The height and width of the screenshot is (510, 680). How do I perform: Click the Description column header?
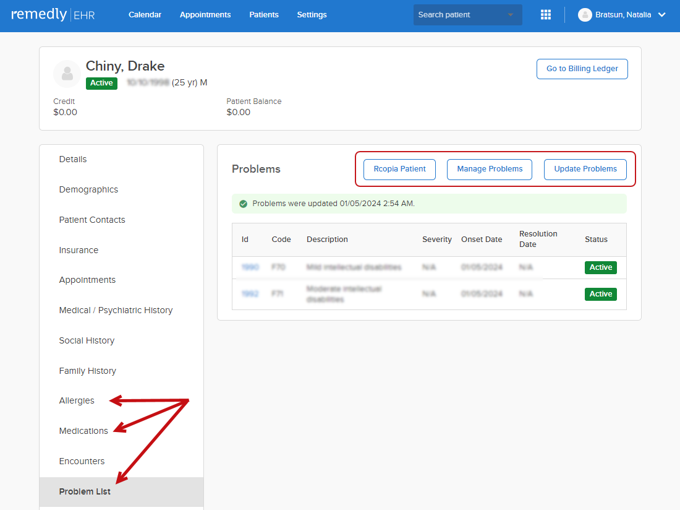327,240
